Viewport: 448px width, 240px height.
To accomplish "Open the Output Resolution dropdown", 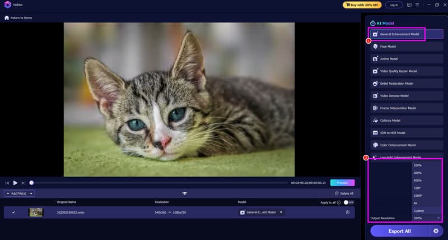I will (426, 218).
